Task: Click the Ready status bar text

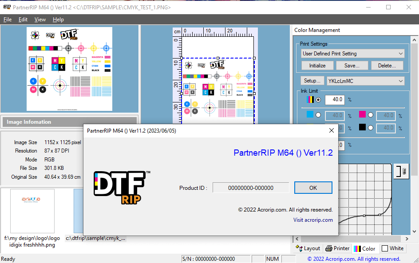Action: point(8,259)
